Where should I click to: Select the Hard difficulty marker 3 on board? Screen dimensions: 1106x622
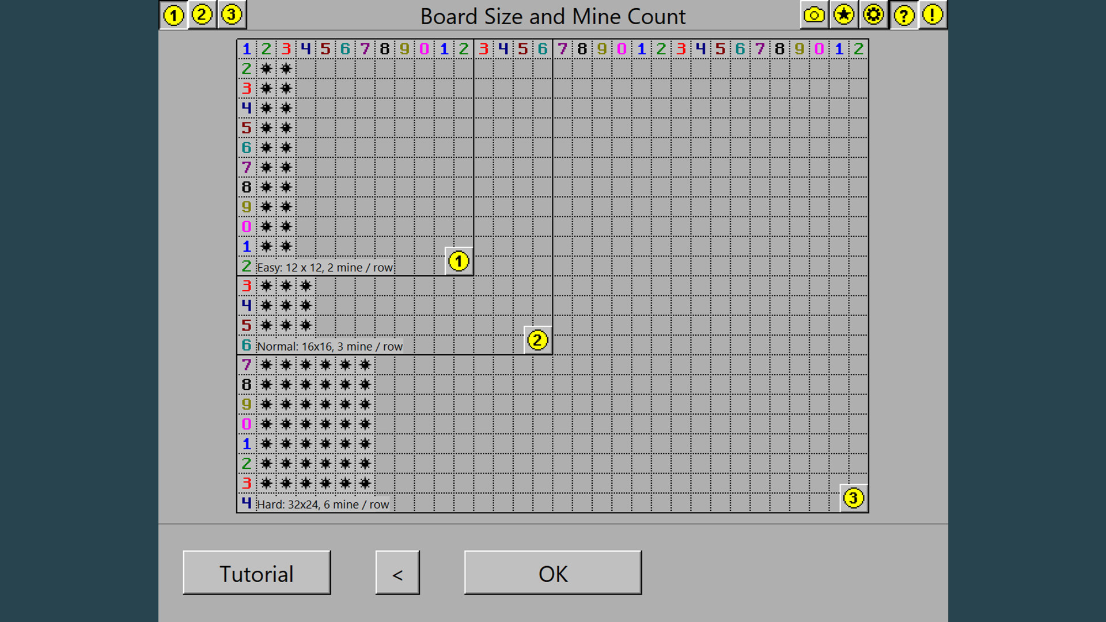(x=854, y=498)
